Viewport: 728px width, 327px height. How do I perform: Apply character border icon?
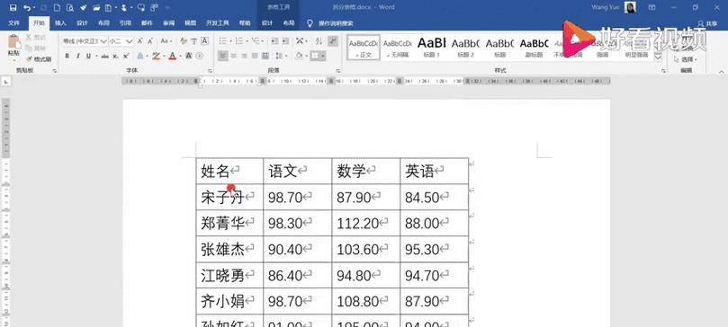click(204, 41)
